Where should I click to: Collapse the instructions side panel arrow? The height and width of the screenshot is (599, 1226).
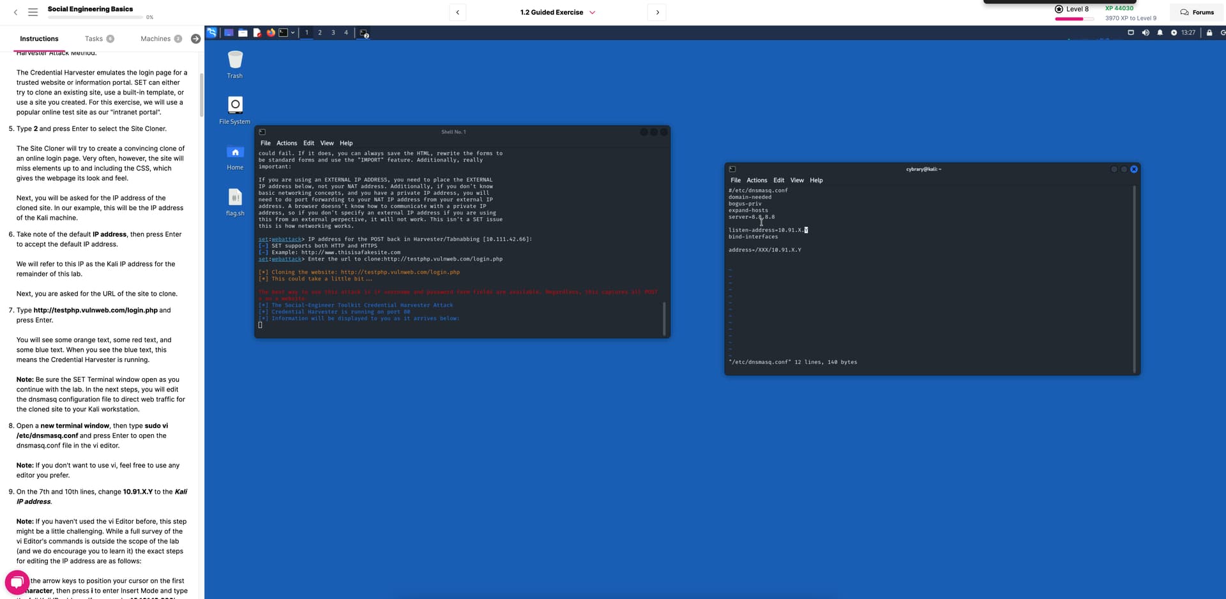[x=195, y=39]
